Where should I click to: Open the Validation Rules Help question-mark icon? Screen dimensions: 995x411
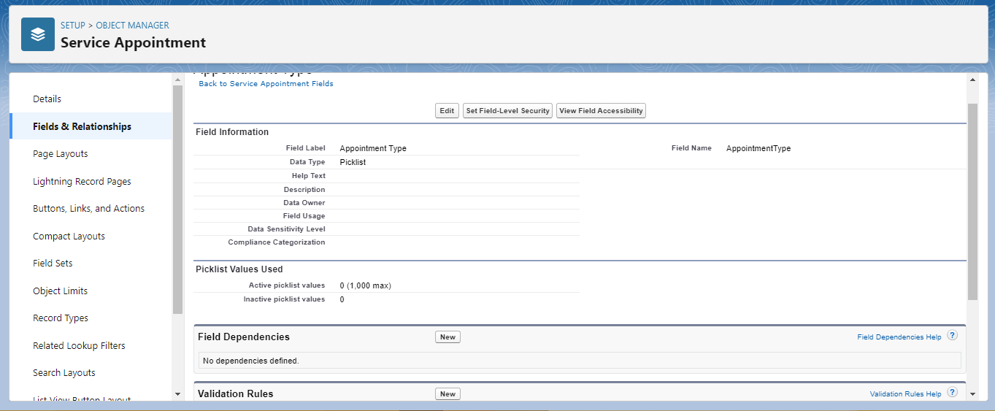click(x=952, y=393)
